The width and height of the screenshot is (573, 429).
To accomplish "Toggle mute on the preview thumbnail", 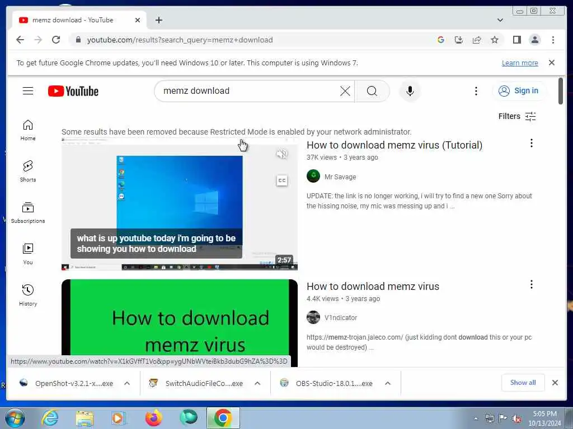I will click(x=282, y=154).
